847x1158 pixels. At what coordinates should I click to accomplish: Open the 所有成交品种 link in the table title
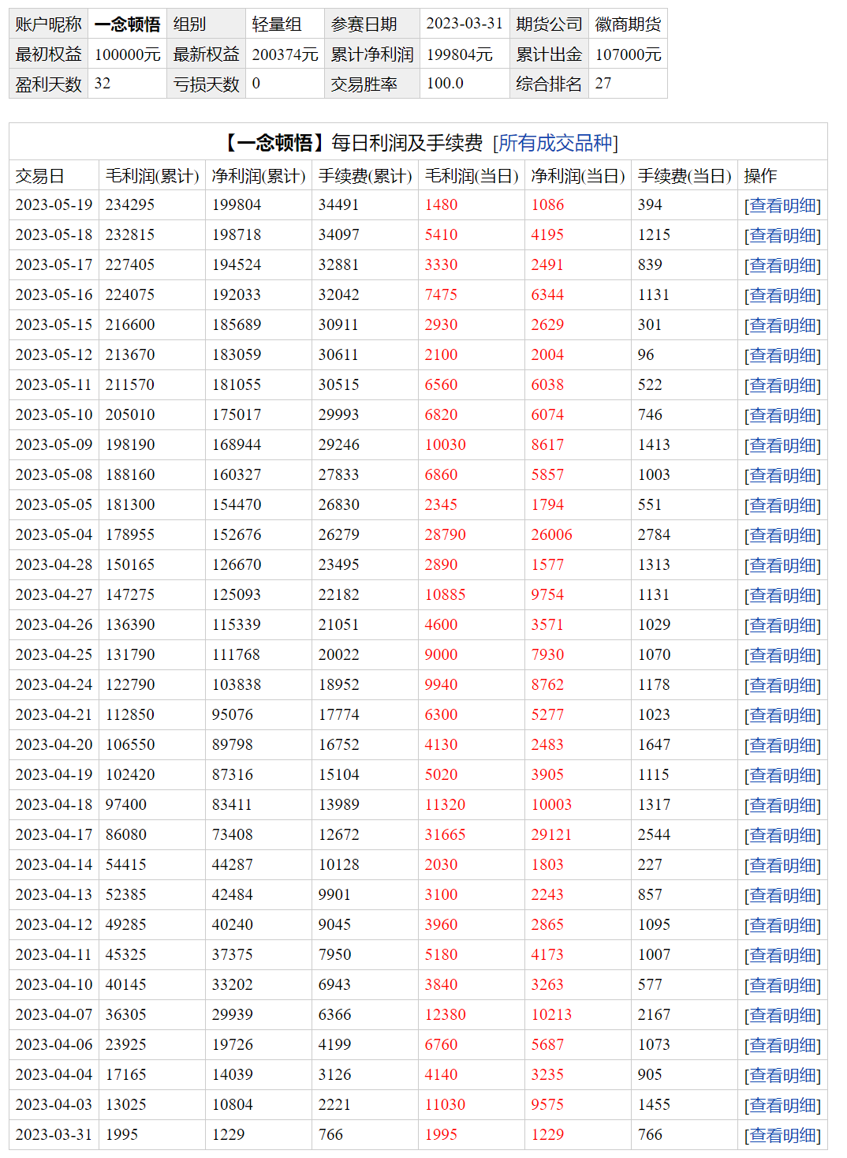point(555,143)
